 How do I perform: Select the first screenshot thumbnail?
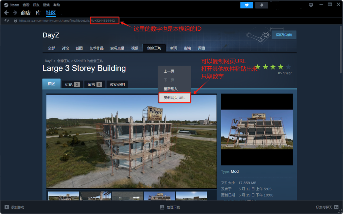coord(64,196)
